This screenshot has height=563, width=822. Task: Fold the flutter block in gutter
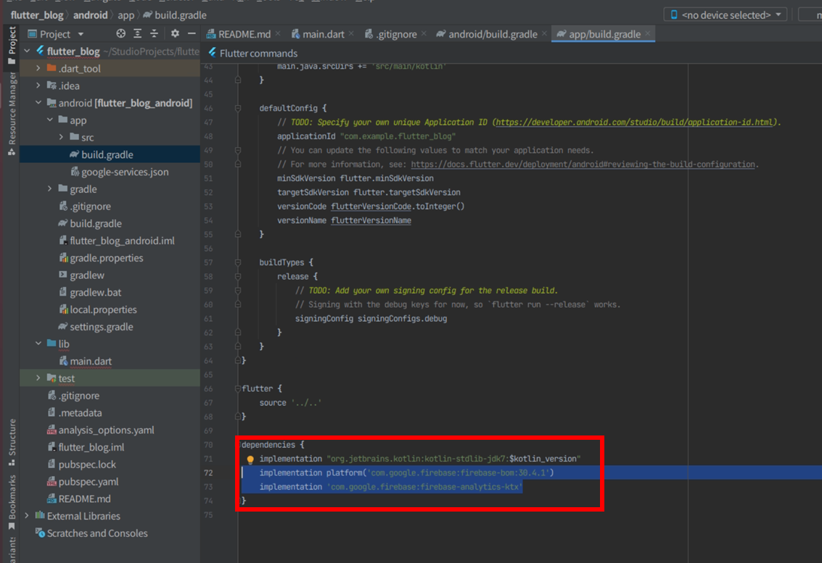point(238,388)
